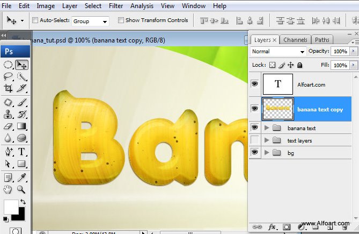
Task: Open the Image menu
Action: 46,6
